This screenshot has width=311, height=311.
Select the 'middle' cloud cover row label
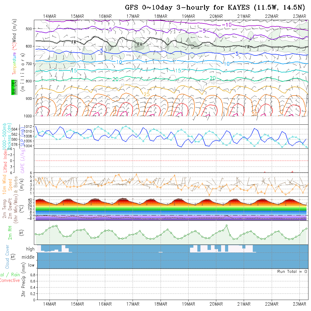28,257
